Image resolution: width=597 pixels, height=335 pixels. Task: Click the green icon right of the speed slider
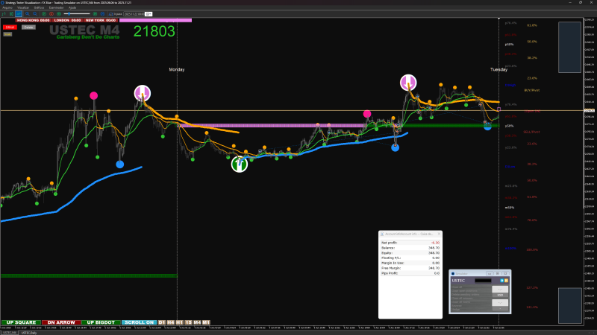point(95,14)
